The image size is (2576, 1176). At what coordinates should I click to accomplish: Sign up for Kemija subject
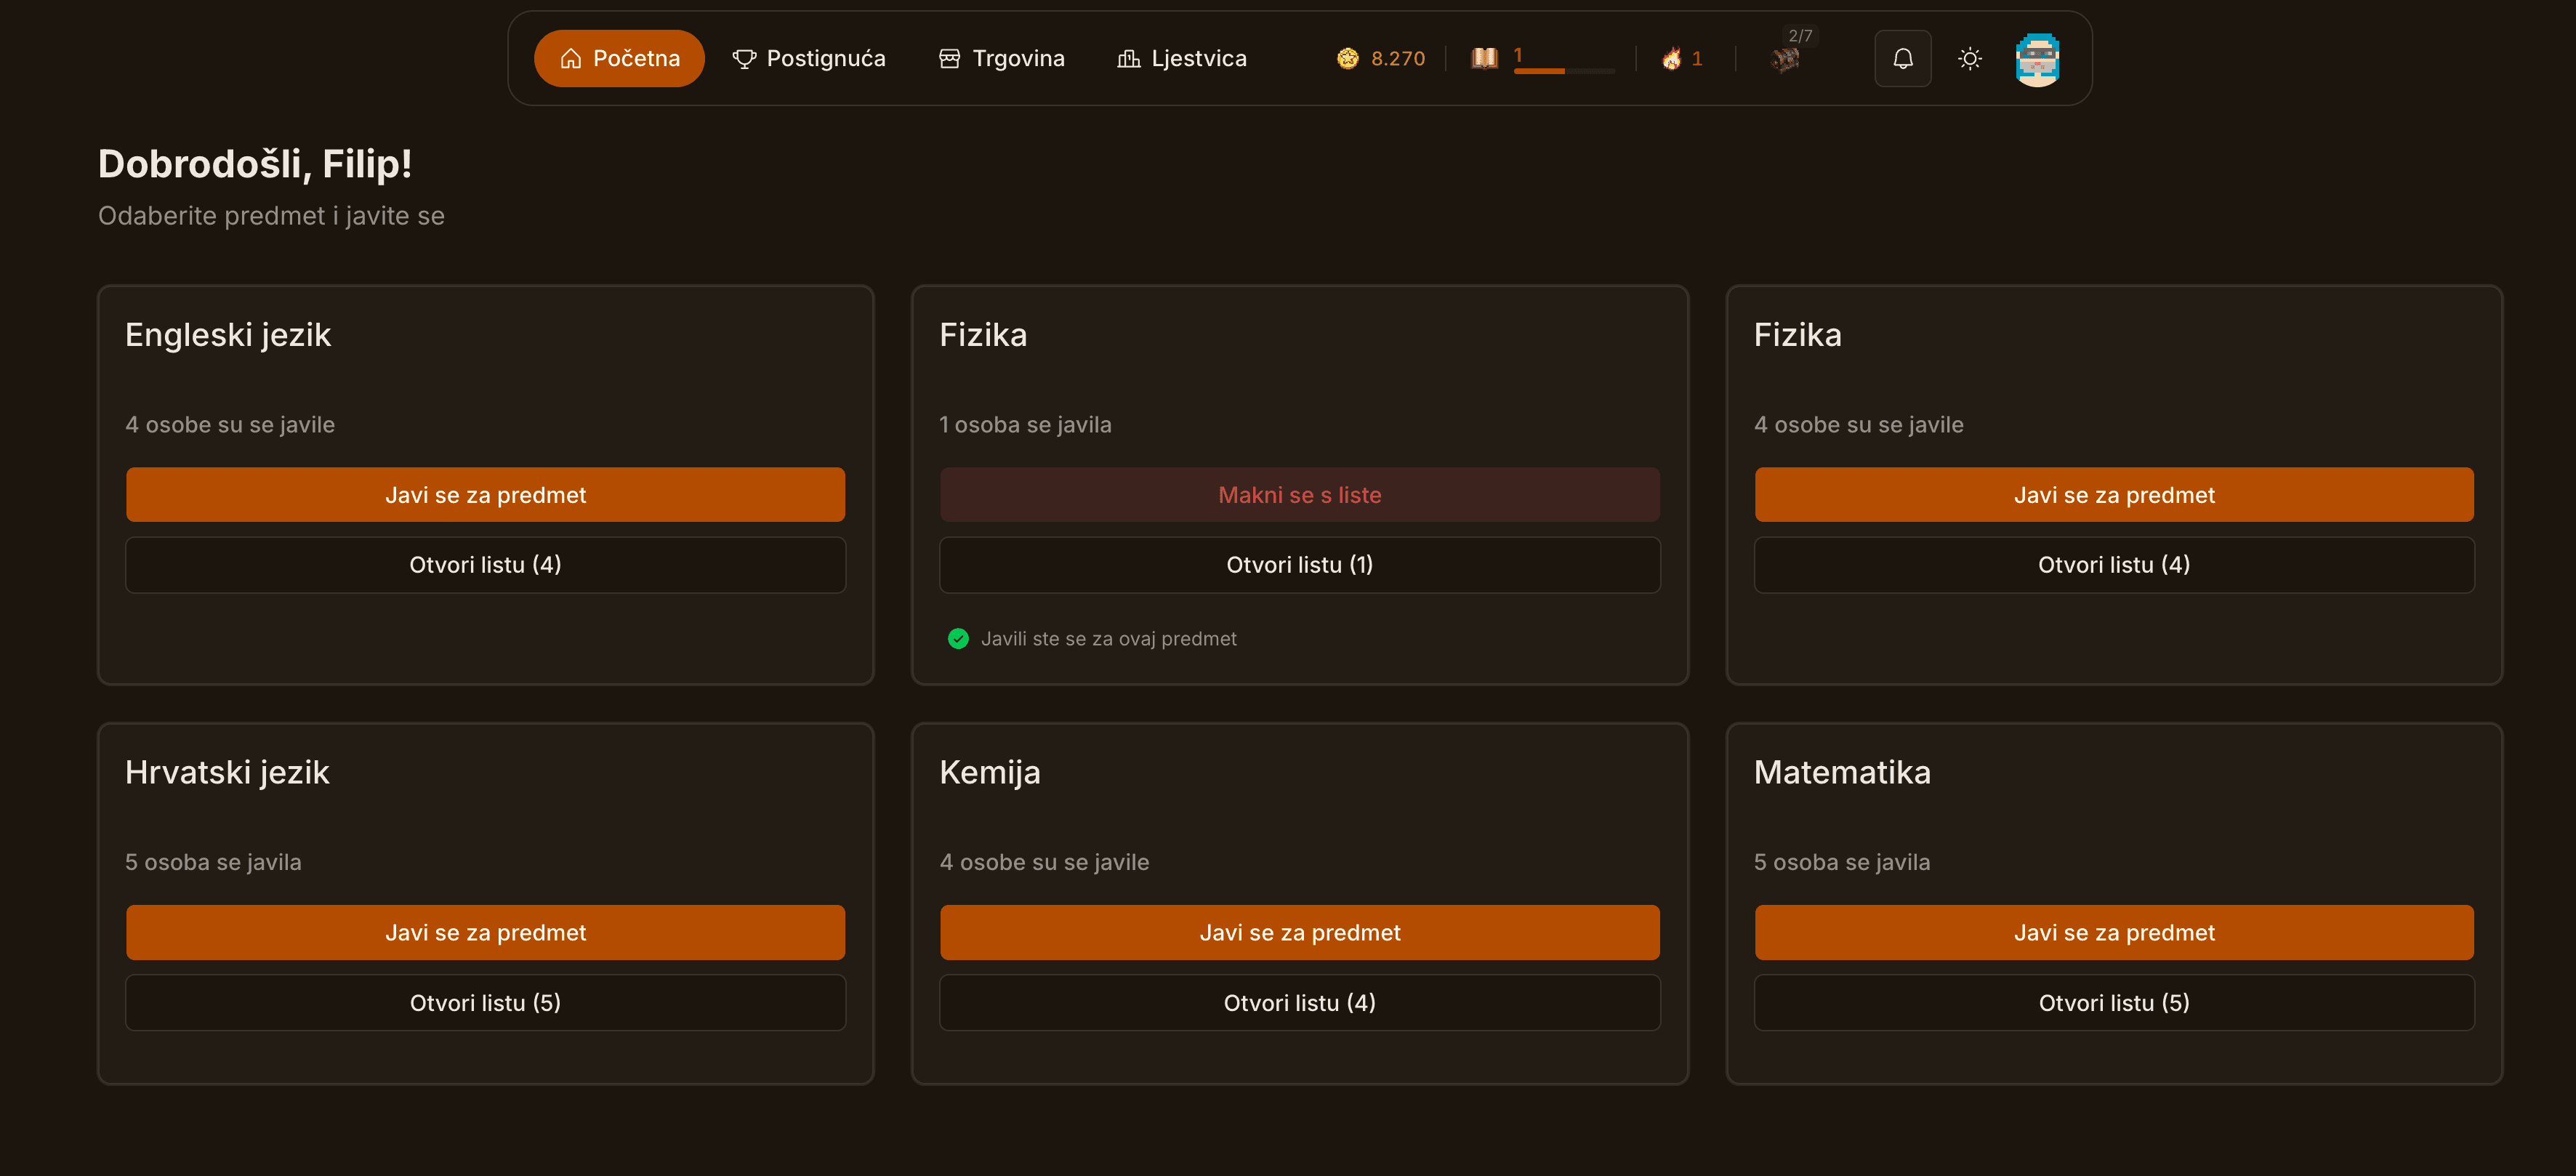click(1299, 932)
